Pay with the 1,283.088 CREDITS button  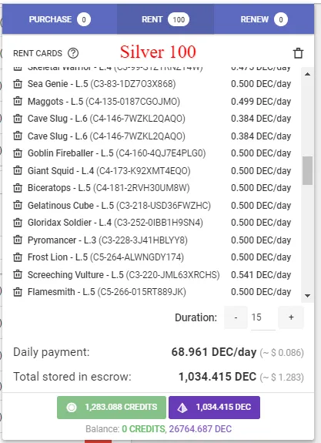112,407
